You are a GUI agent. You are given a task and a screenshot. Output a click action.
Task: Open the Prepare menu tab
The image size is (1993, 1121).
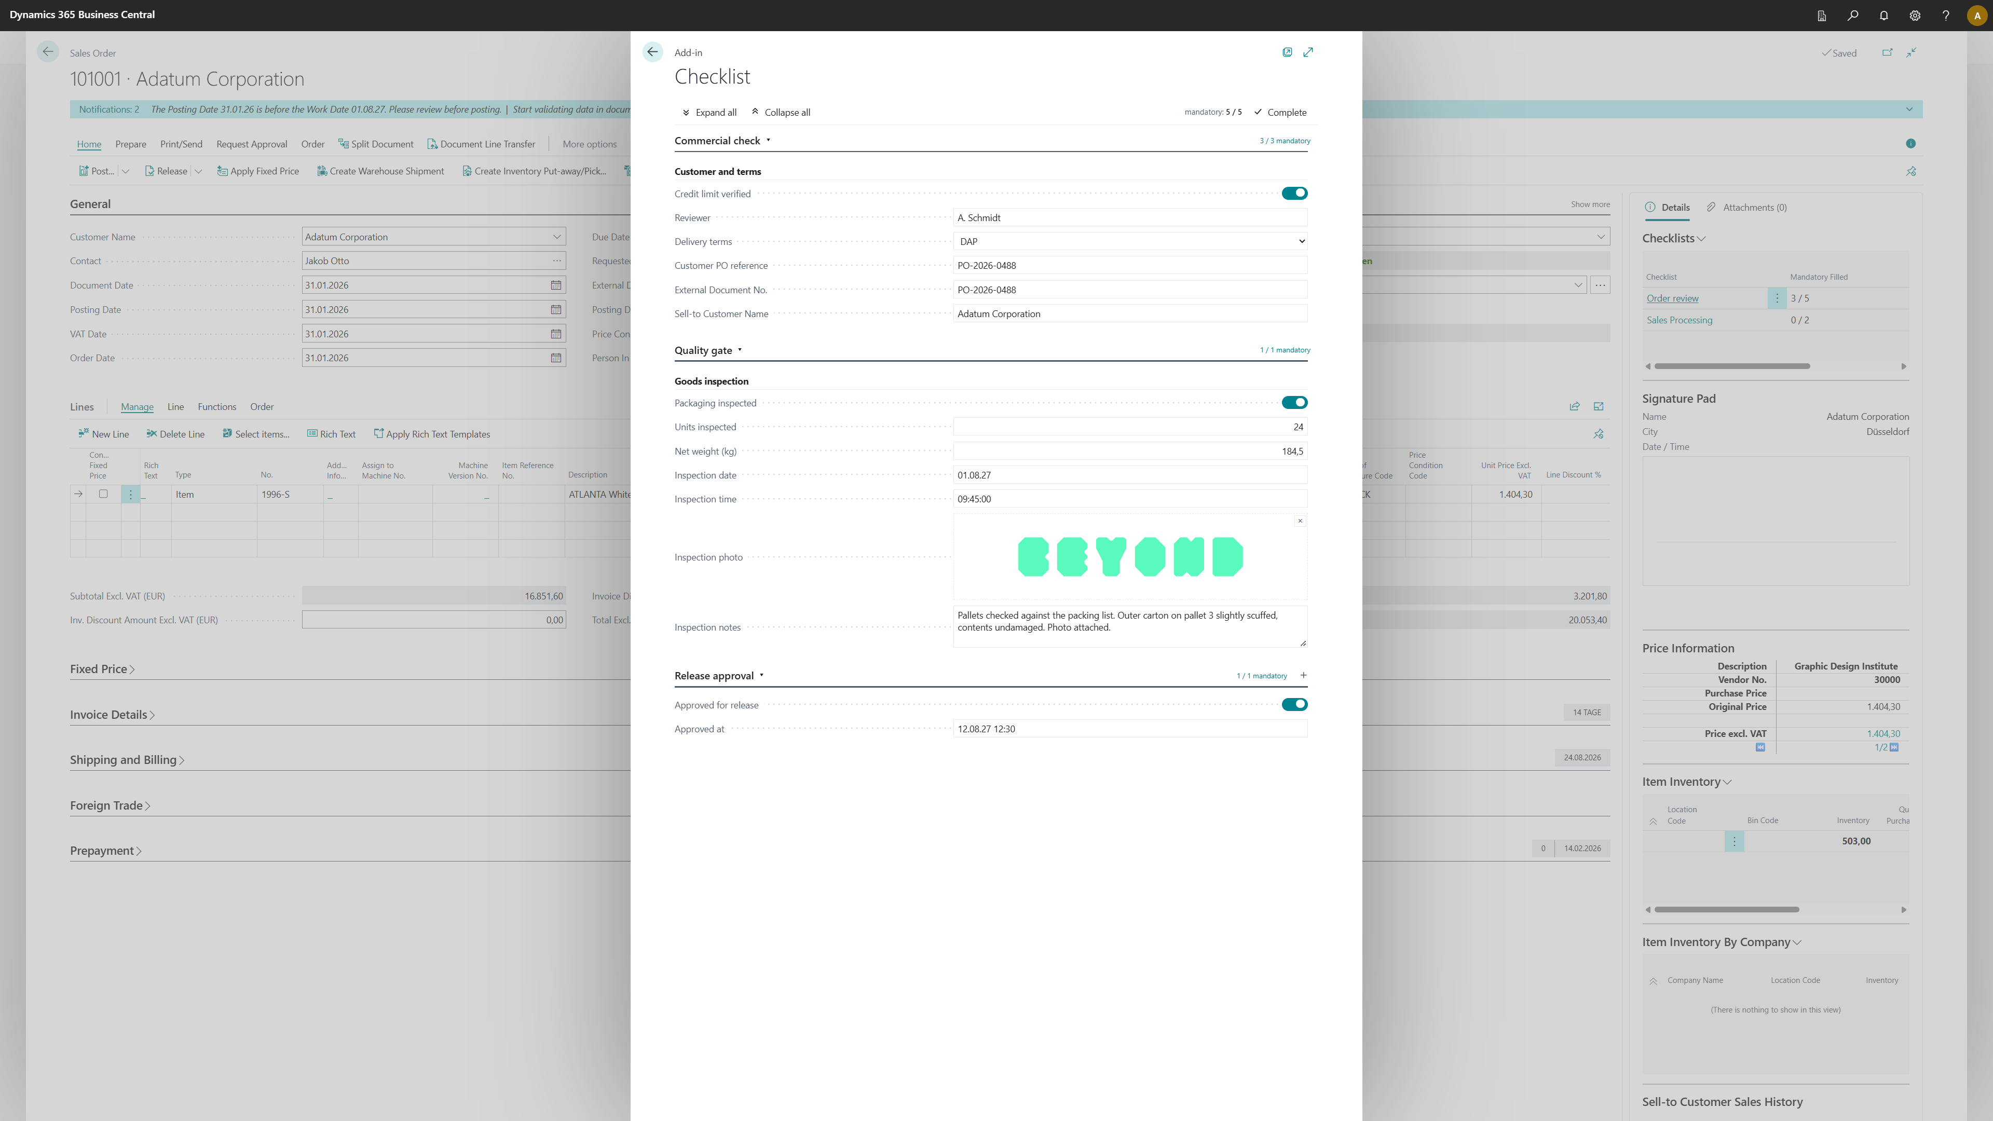(x=131, y=144)
